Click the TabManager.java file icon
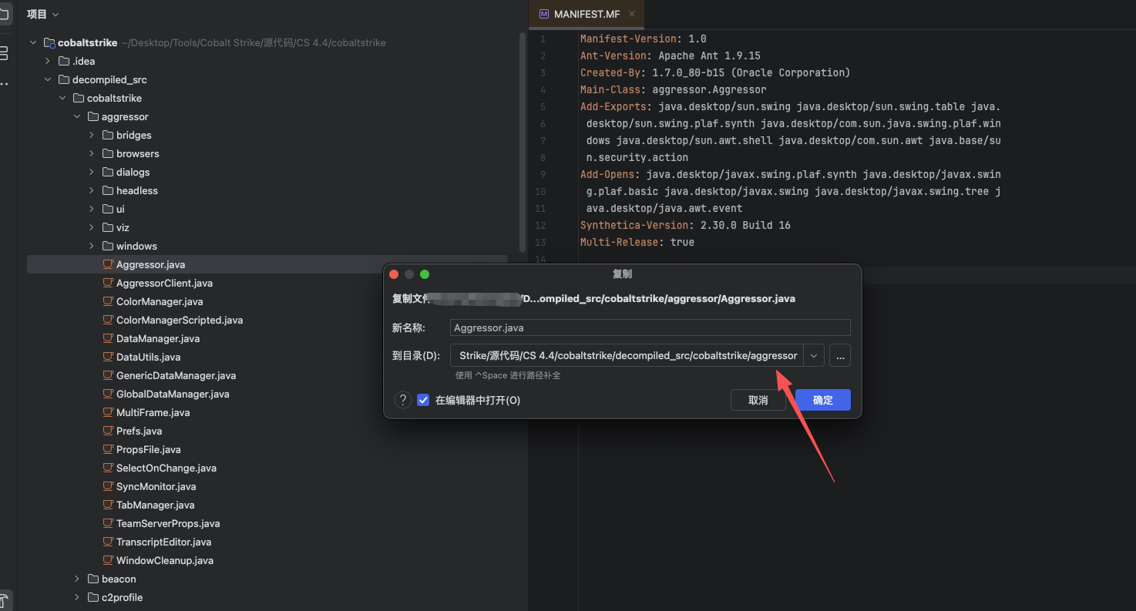Viewport: 1136px width, 611px height. pyautogui.click(x=109, y=505)
